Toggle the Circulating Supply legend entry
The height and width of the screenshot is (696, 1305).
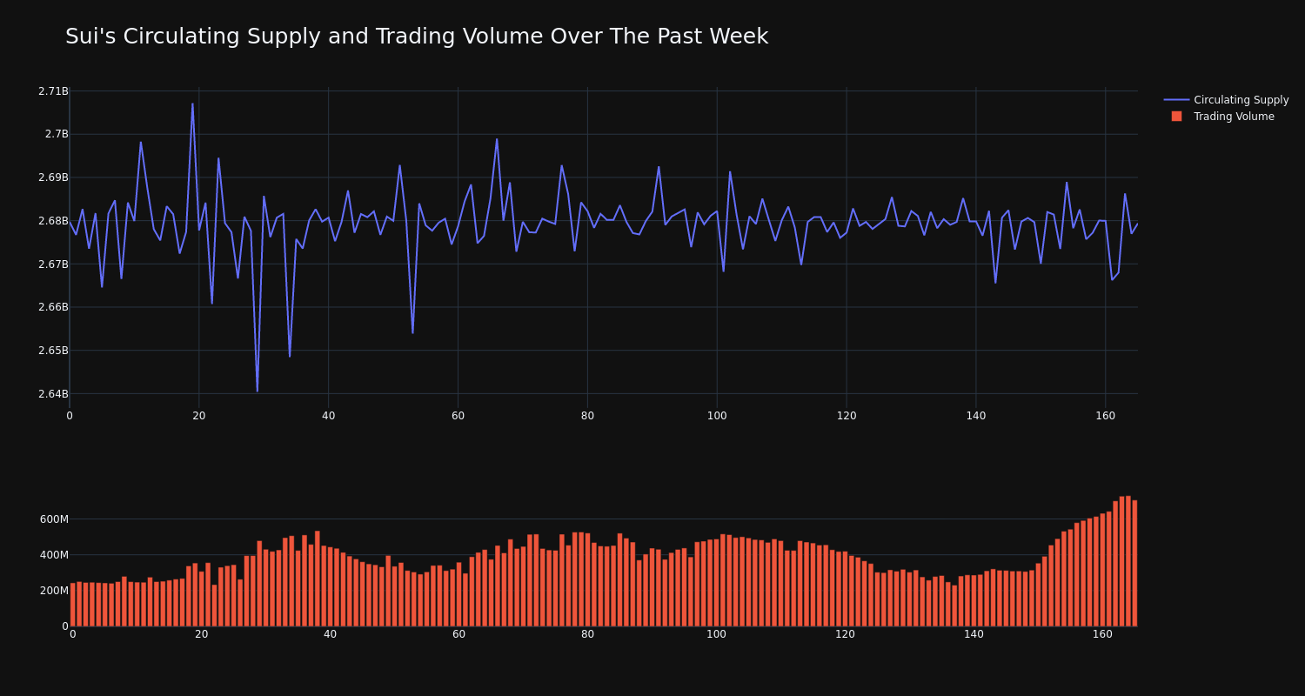pyautogui.click(x=1226, y=100)
